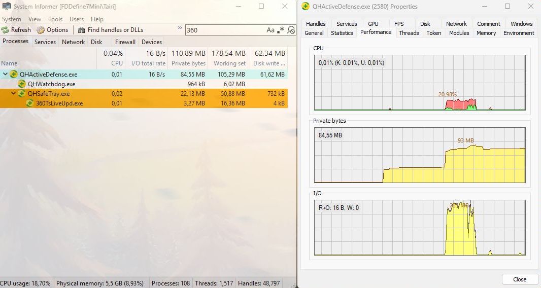Select the QHSafeTray.exe process name
Viewport: 541px width, 288px height.
click(x=49, y=93)
